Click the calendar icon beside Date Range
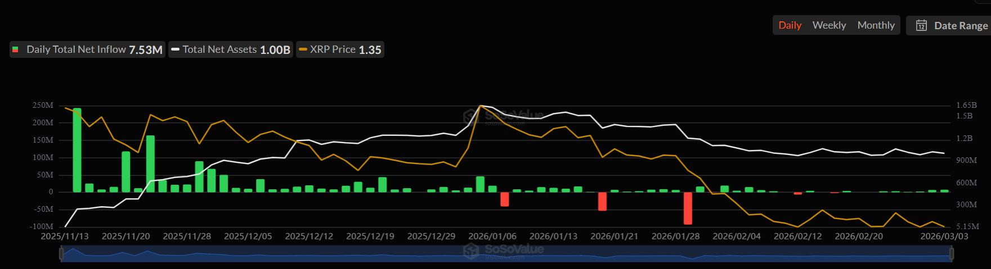Image resolution: width=991 pixels, height=269 pixels. point(921,25)
